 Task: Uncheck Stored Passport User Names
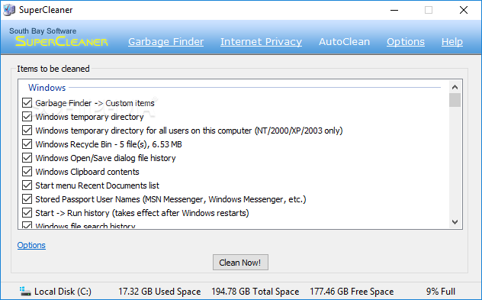coord(27,199)
